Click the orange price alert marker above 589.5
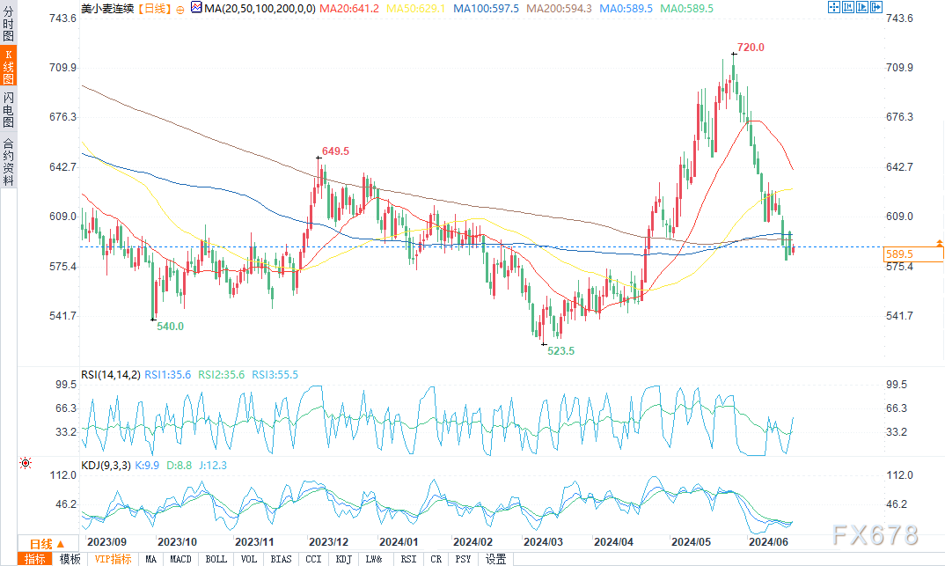 pos(940,241)
